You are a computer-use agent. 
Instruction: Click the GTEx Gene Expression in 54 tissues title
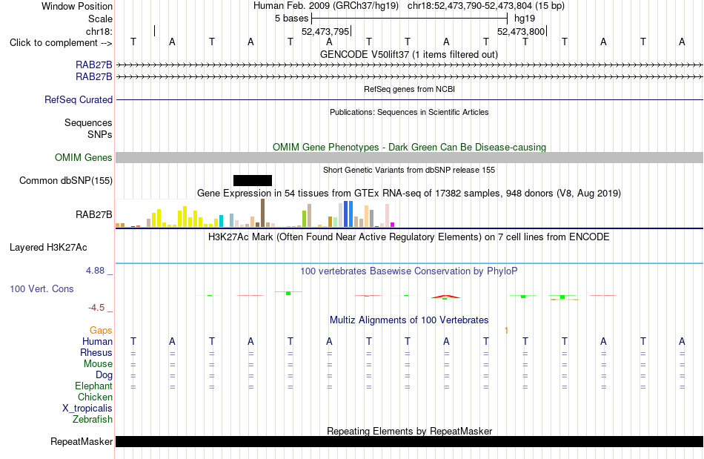(x=409, y=193)
